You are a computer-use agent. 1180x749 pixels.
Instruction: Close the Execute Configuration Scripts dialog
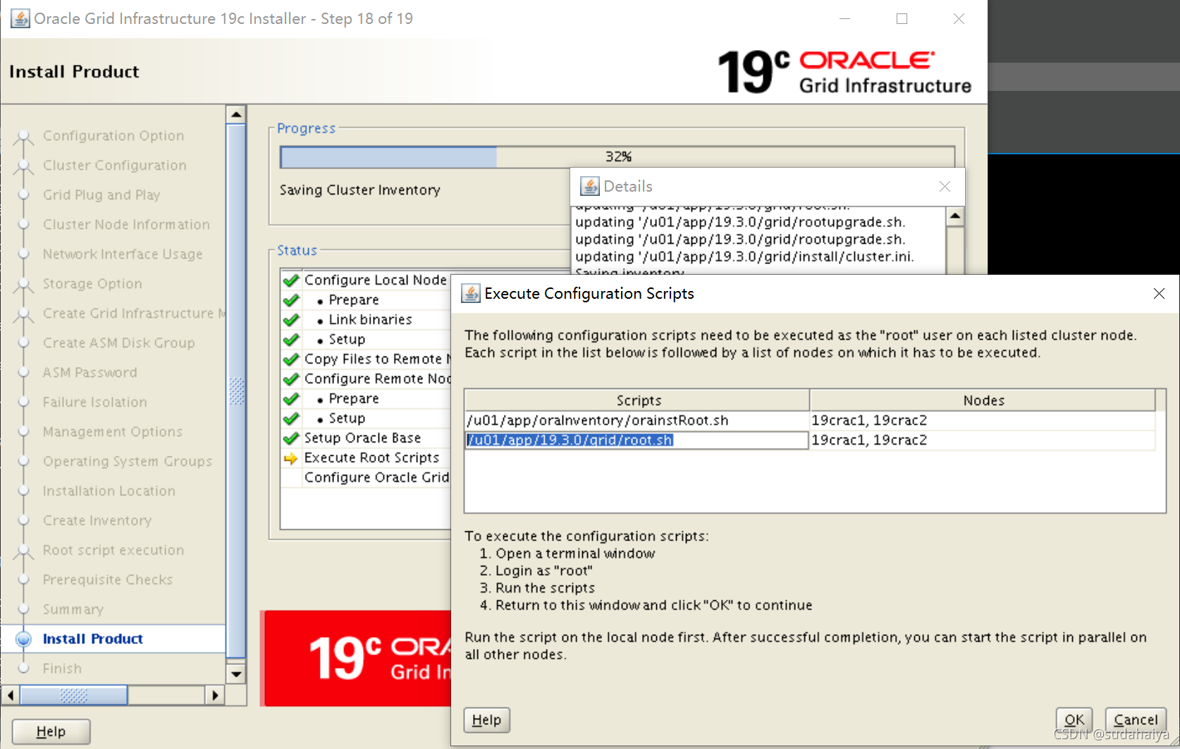coord(1159,293)
